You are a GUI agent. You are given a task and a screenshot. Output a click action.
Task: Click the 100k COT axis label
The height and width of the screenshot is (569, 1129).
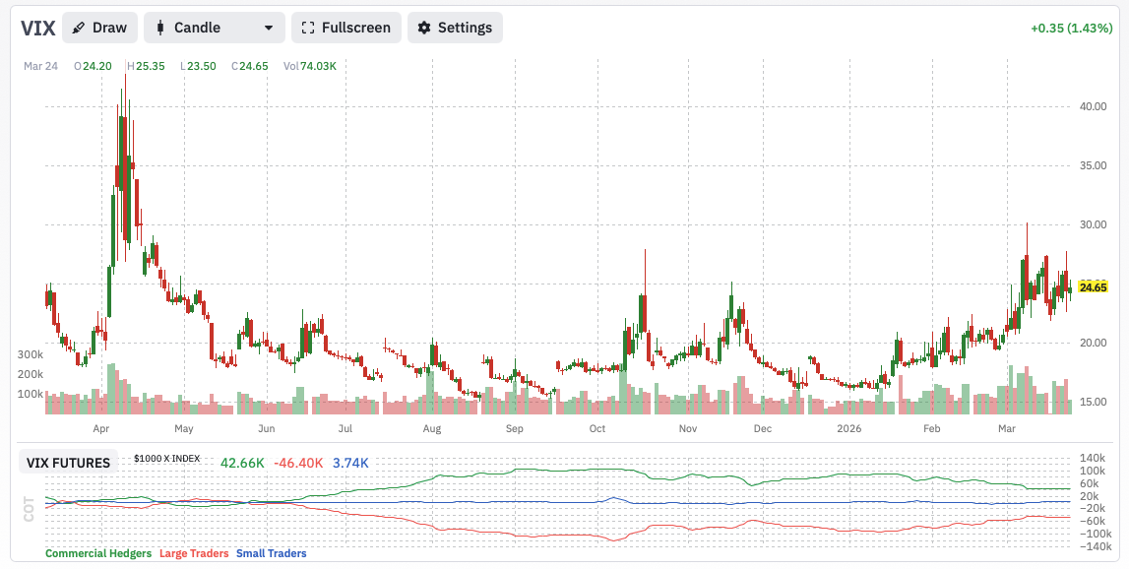click(x=1092, y=471)
